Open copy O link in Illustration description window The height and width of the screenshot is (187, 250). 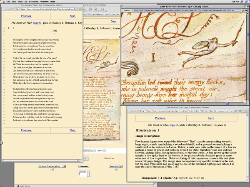coord(174,125)
